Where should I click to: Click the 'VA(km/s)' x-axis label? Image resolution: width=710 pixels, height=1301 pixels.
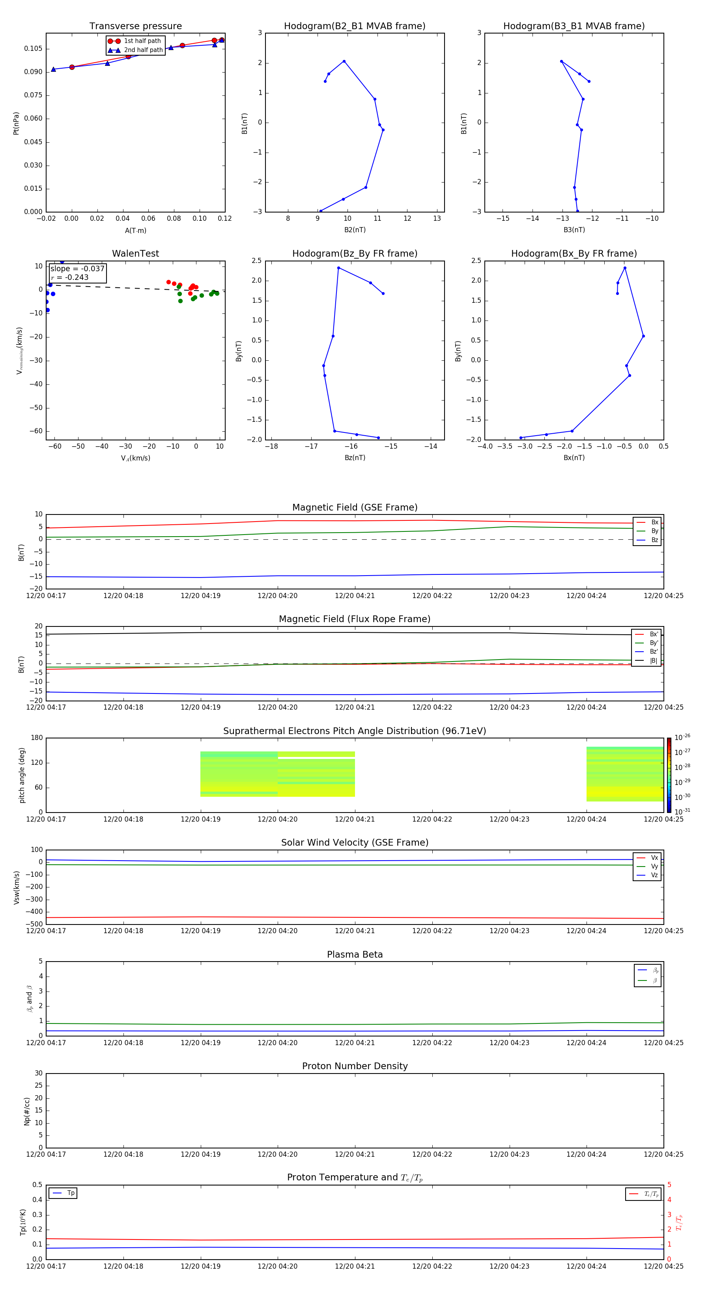(x=135, y=458)
